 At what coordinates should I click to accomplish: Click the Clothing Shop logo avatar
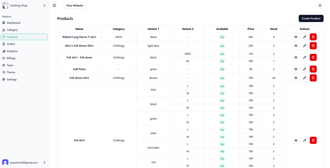[x=5, y=5]
